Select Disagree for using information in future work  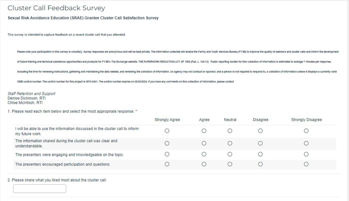pos(260,131)
